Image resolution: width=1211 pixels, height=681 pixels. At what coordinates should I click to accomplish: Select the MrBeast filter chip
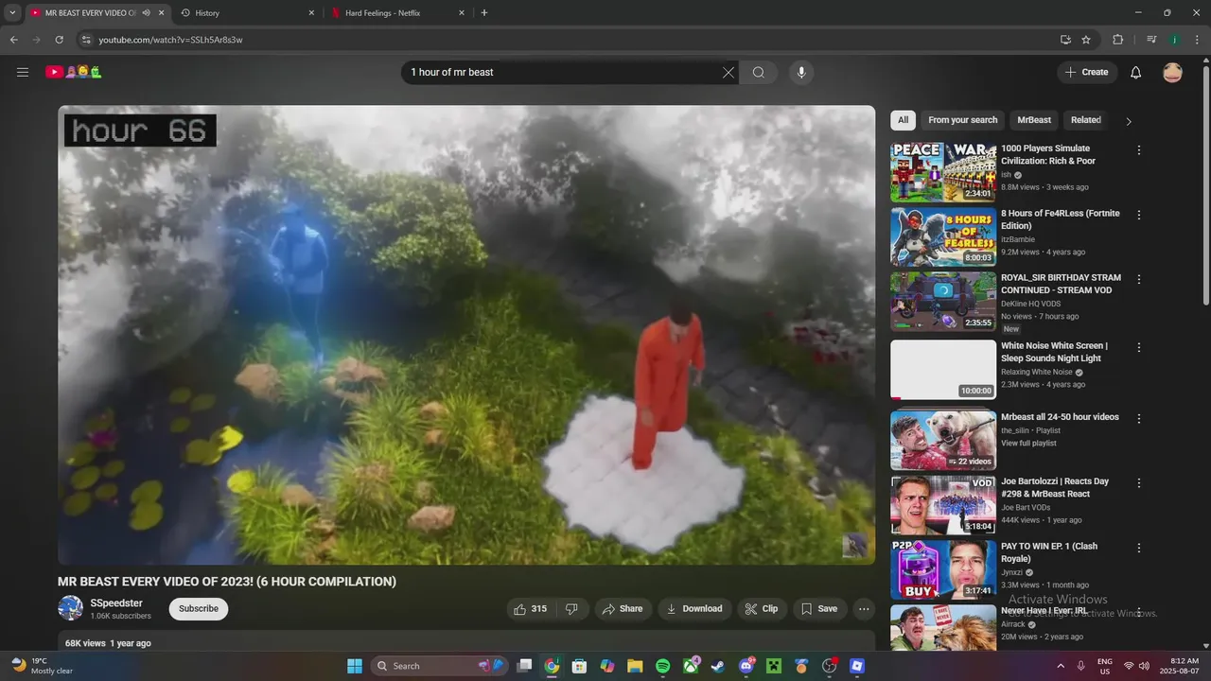coord(1034,120)
